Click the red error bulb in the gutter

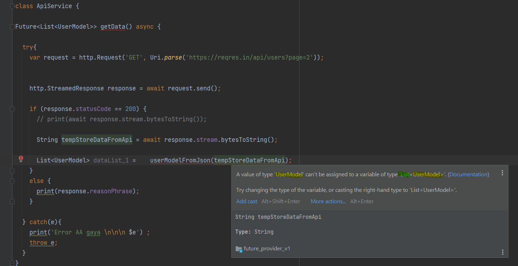click(21, 159)
